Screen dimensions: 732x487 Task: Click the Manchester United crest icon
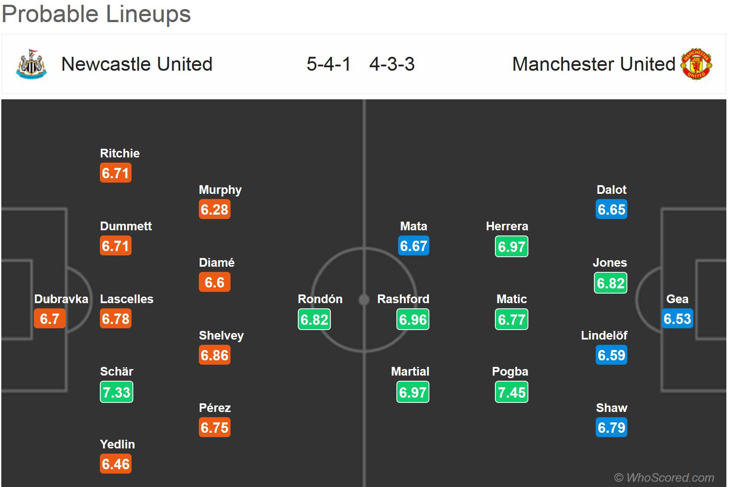[x=696, y=64]
